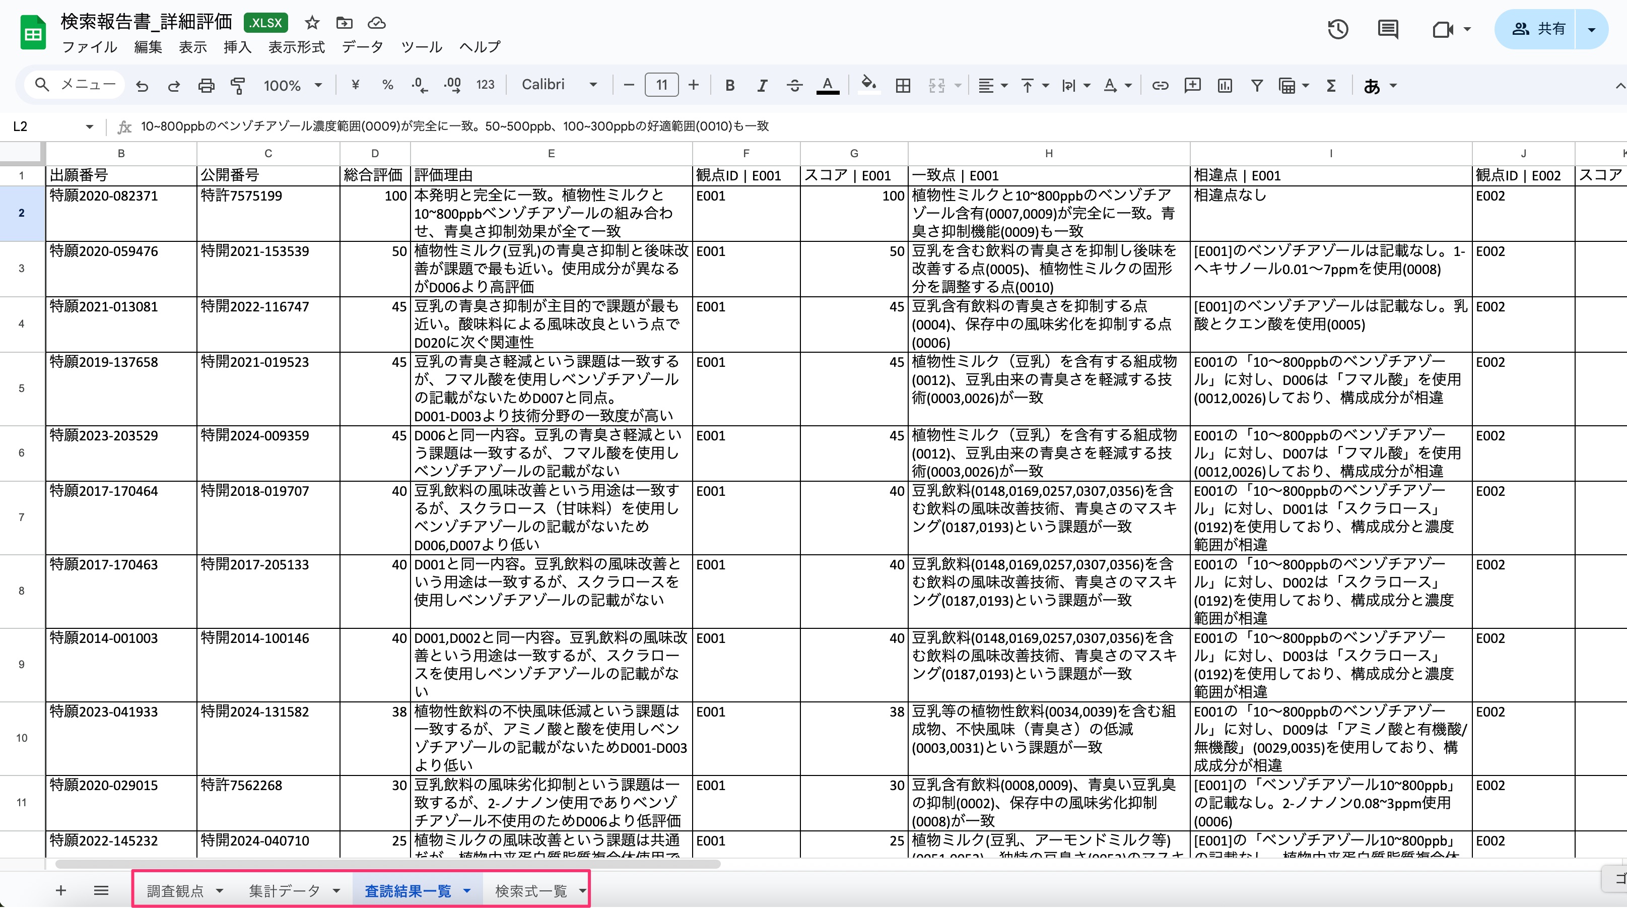Open the Name box dropdown arrow
Viewport: 1627px width, 908px height.
click(90, 126)
